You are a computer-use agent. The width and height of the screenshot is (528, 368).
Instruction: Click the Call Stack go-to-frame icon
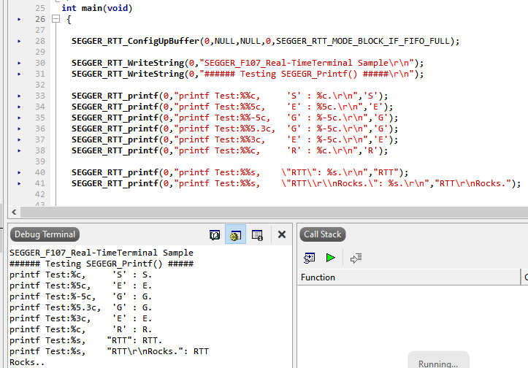309,258
